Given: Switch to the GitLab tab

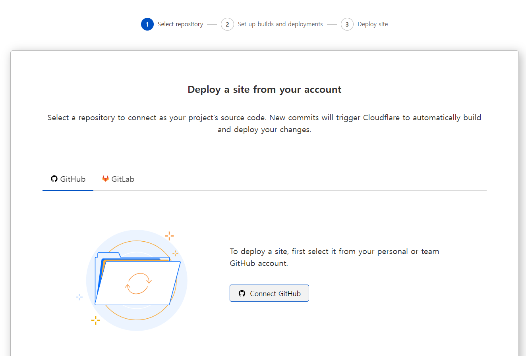Looking at the screenshot, I should coord(118,179).
